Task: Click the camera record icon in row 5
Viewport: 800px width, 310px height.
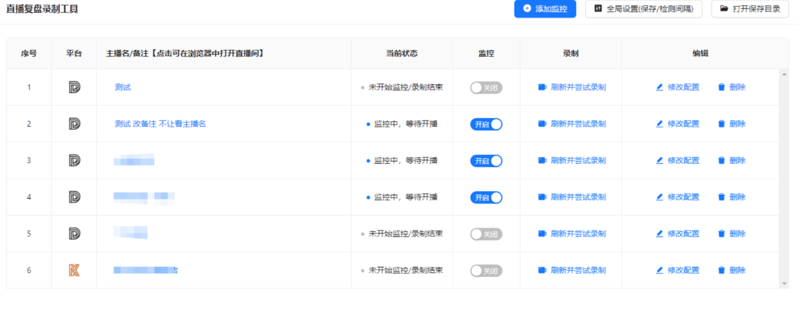Action: click(x=542, y=234)
